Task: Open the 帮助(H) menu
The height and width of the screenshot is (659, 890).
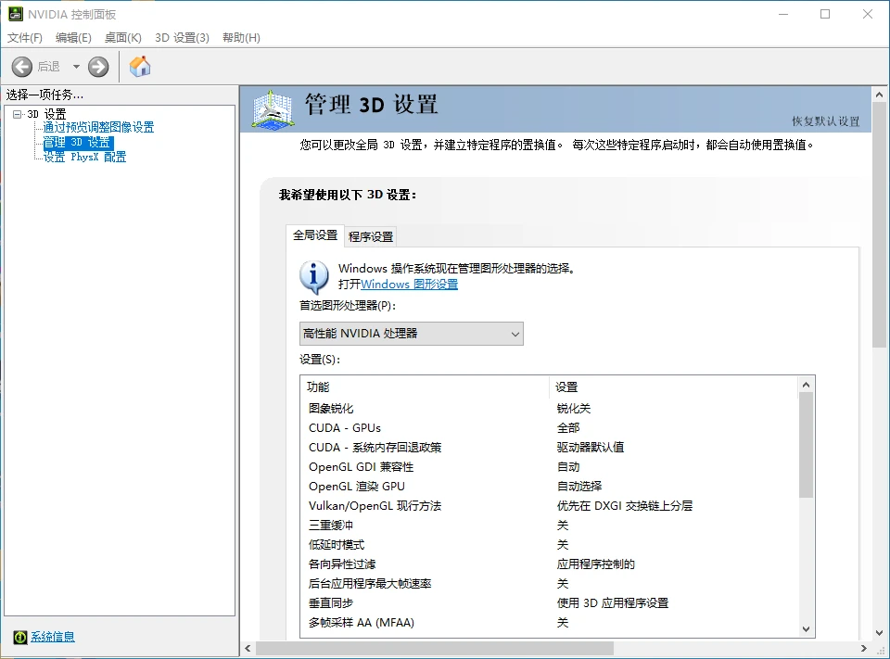Action: (x=241, y=37)
